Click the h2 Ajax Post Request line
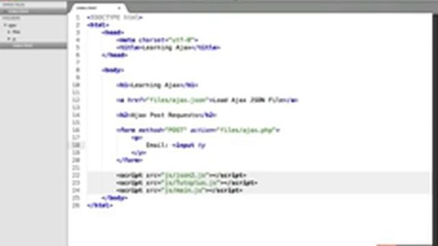The image size is (438, 246). 167,115
